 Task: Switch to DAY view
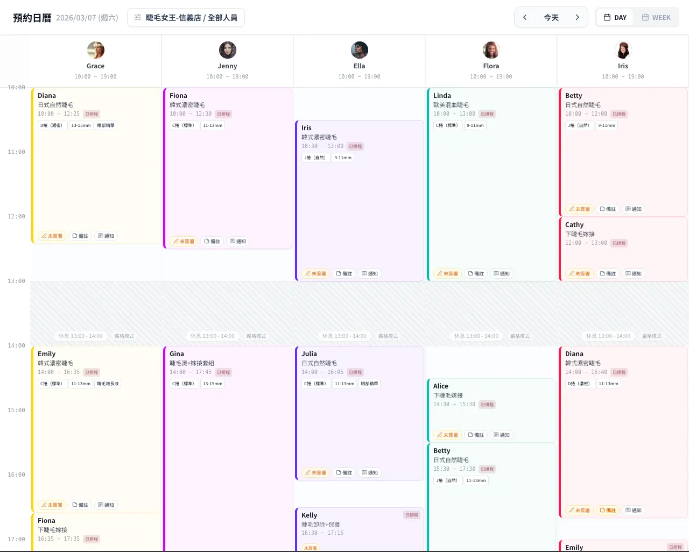pos(615,17)
